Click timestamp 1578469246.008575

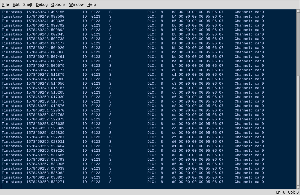pyautogui.click(x=45, y=61)
